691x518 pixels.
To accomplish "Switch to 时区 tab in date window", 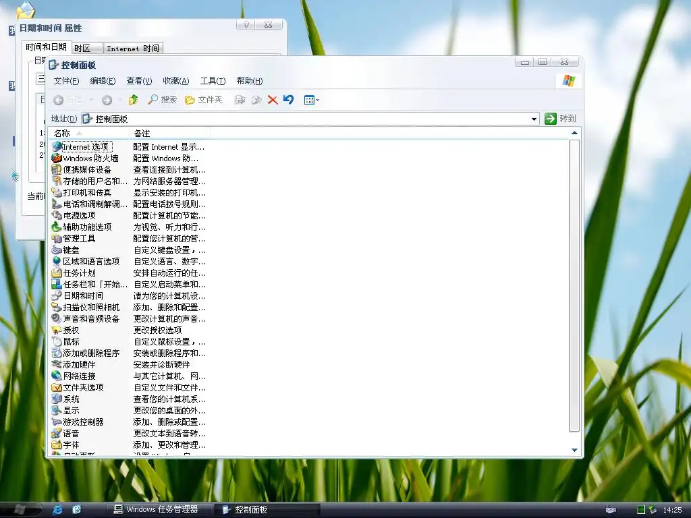I will point(87,48).
